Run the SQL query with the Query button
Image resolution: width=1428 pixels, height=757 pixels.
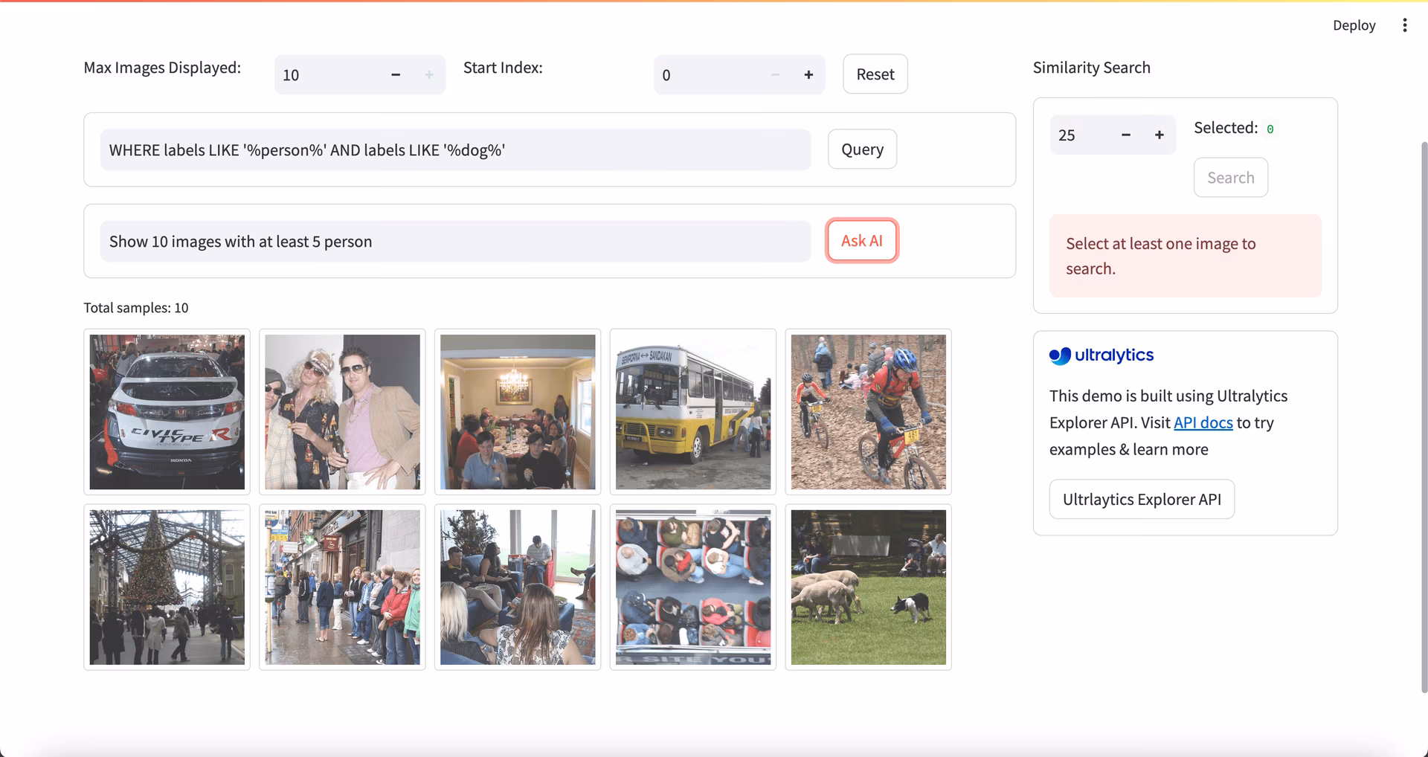[x=862, y=149]
